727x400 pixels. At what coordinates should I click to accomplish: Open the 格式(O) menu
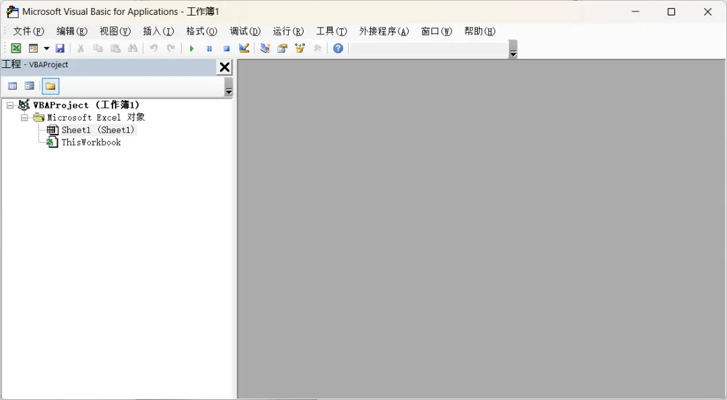202,31
